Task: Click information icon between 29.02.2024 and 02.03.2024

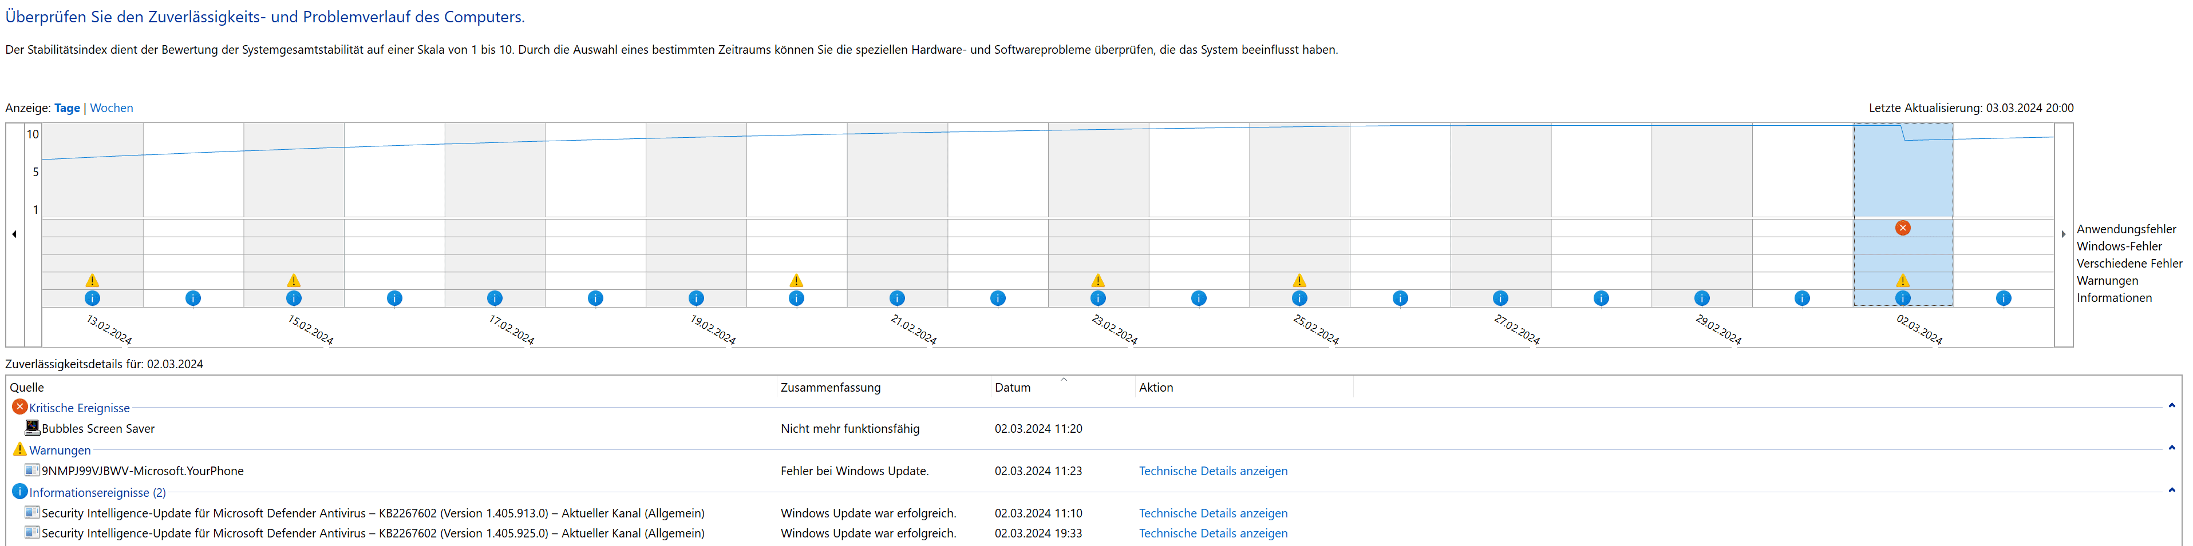Action: (x=1802, y=298)
